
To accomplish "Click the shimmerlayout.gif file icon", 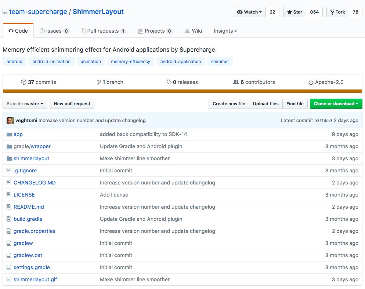I will pos(9,279).
